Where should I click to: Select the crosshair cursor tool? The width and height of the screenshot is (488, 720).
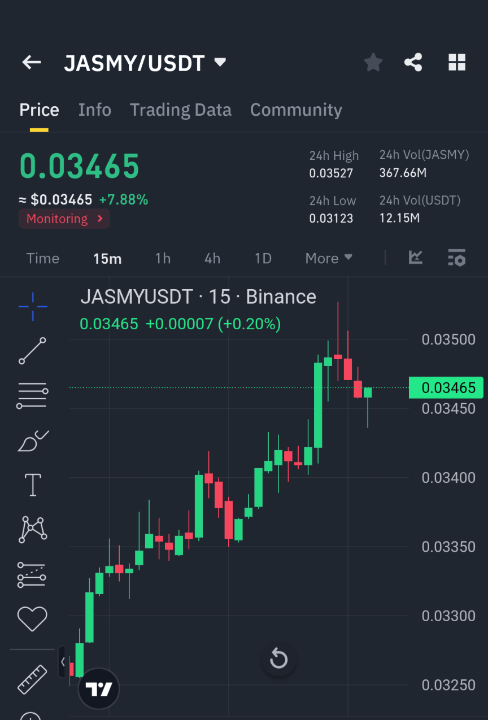[33, 307]
